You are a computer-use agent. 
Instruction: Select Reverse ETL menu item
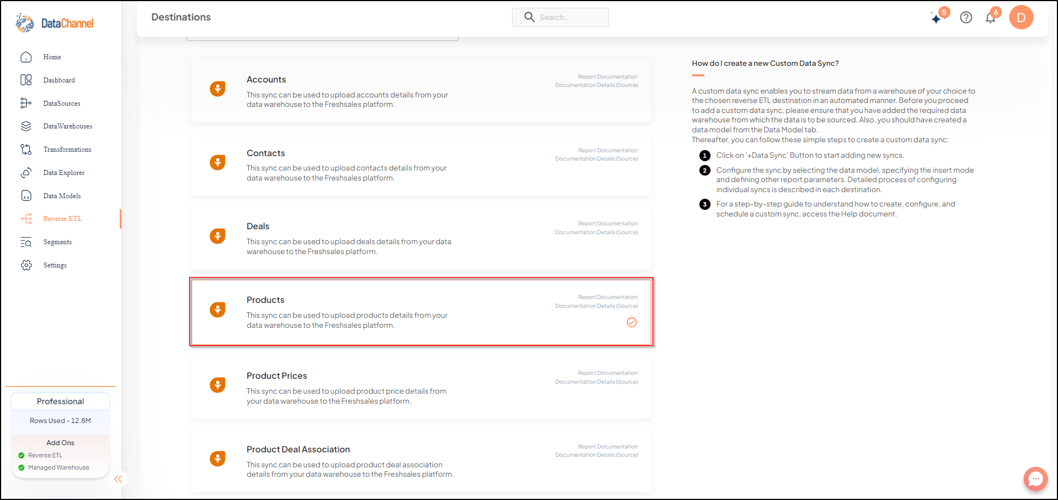coord(63,219)
